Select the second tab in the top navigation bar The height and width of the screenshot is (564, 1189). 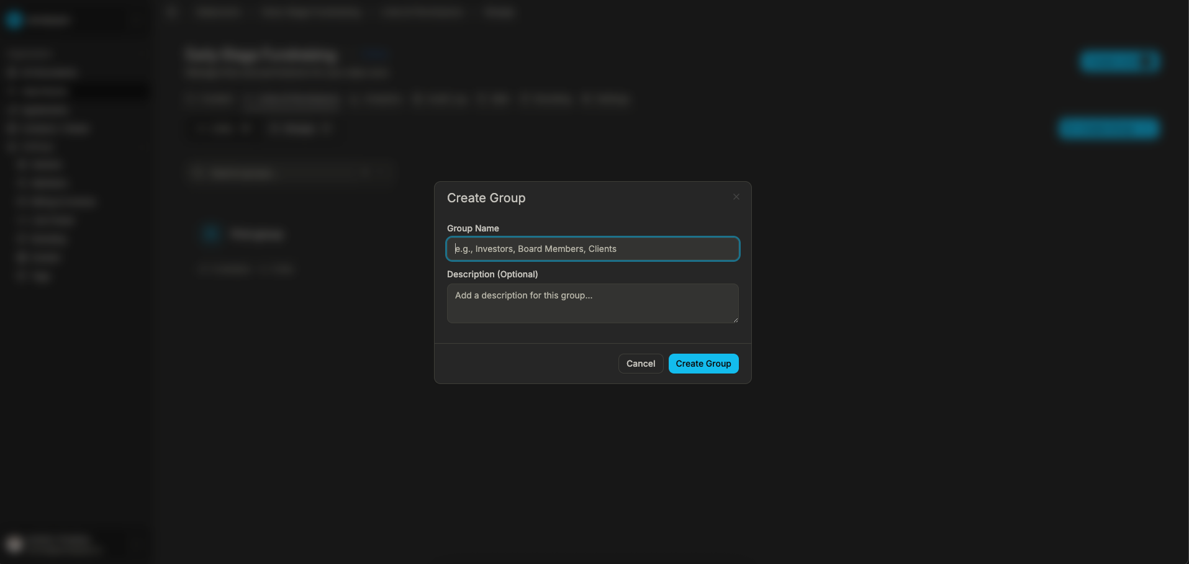[310, 12]
